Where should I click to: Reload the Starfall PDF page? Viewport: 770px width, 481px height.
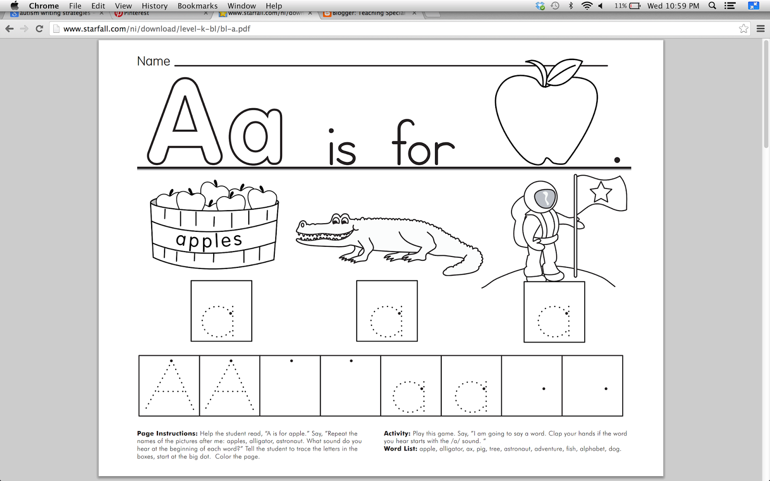(x=39, y=29)
